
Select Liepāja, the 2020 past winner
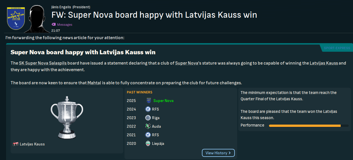click(x=158, y=143)
